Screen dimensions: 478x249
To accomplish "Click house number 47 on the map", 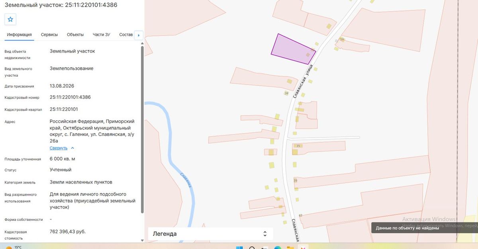I will click(x=300, y=216).
